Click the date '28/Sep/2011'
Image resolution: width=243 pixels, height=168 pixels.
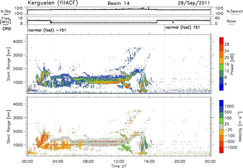pyautogui.click(x=194, y=3)
